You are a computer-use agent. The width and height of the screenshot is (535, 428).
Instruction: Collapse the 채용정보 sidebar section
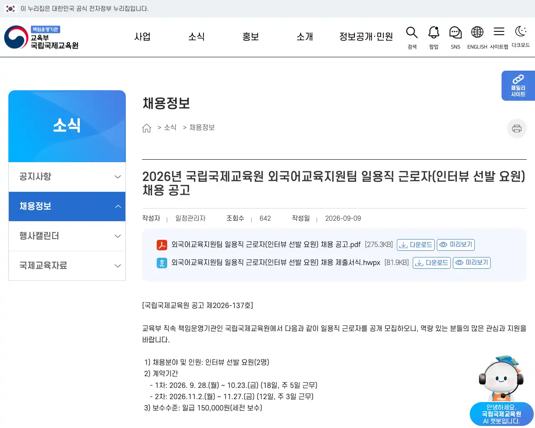(67, 206)
